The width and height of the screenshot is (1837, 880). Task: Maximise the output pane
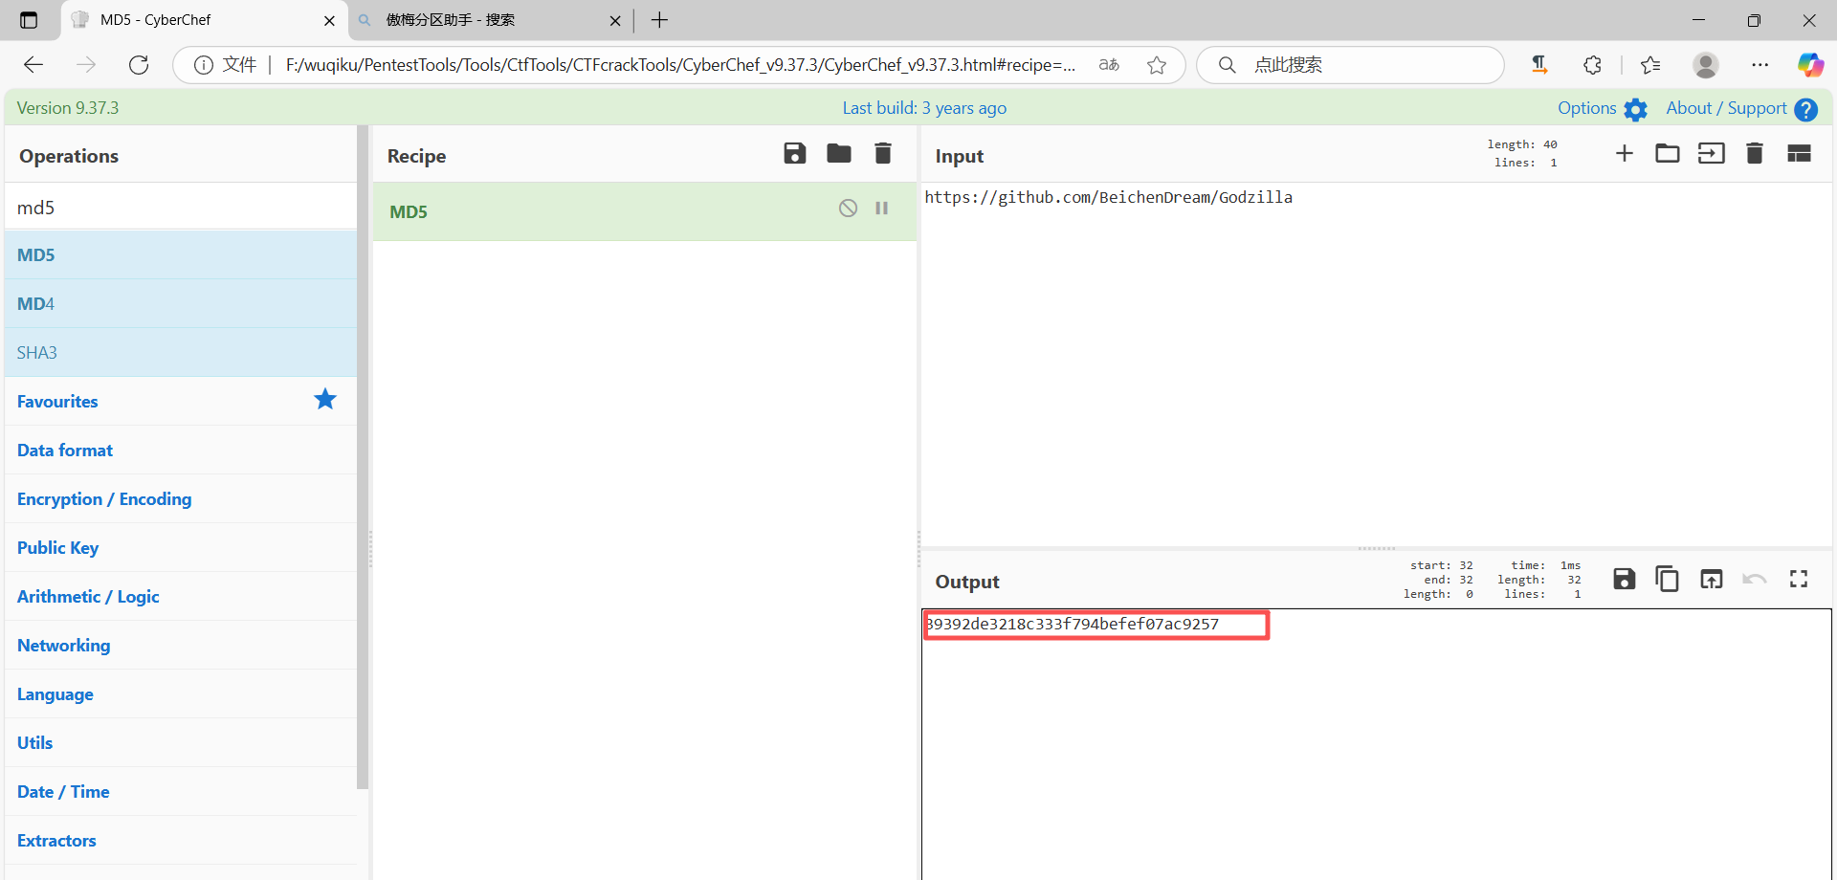click(1799, 580)
